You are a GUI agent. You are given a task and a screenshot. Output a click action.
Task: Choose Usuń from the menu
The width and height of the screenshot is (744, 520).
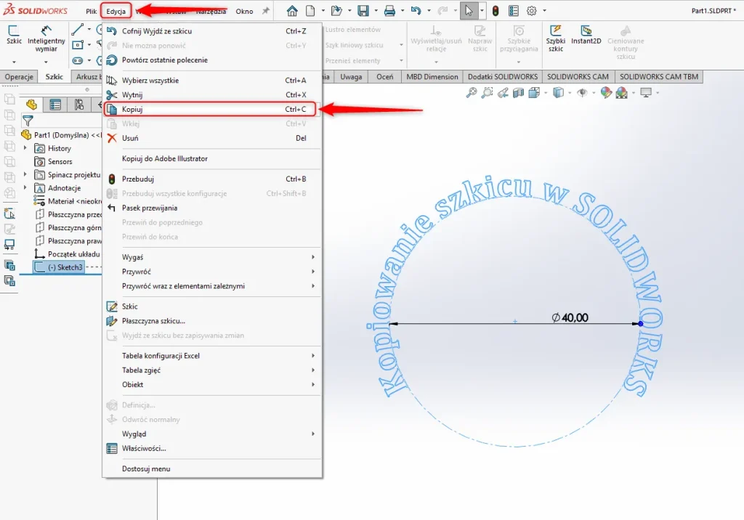pos(212,138)
